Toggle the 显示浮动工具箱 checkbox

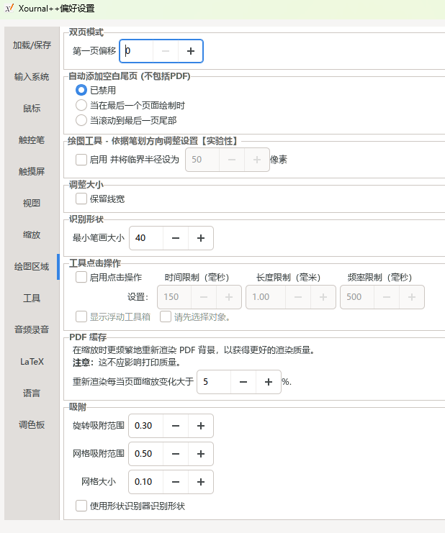(x=81, y=316)
